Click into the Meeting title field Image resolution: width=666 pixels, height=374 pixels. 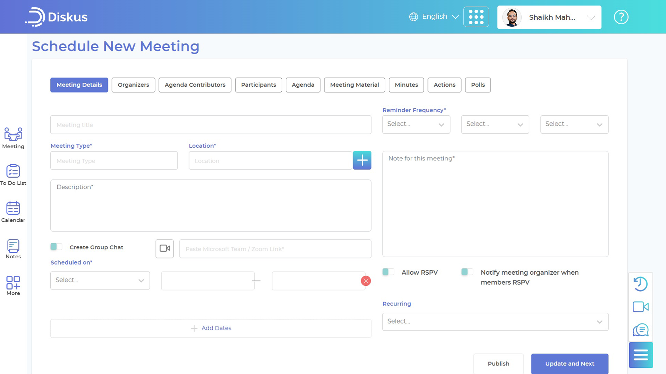point(211,125)
